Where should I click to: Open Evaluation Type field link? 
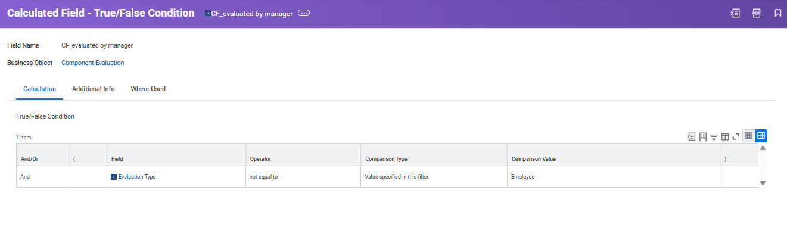click(x=137, y=177)
